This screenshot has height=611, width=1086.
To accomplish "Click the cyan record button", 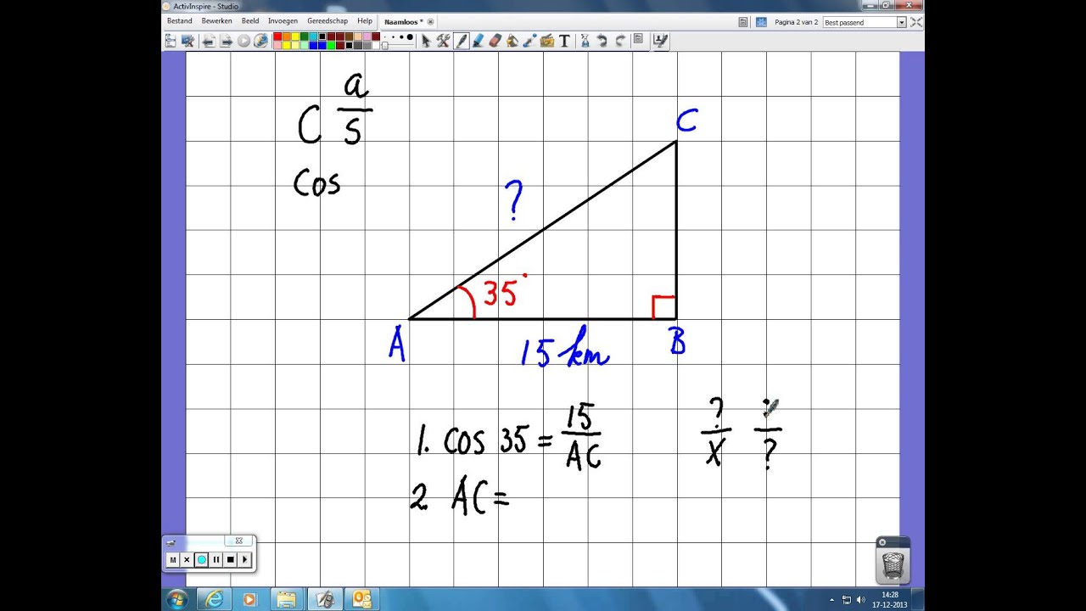I will point(202,559).
